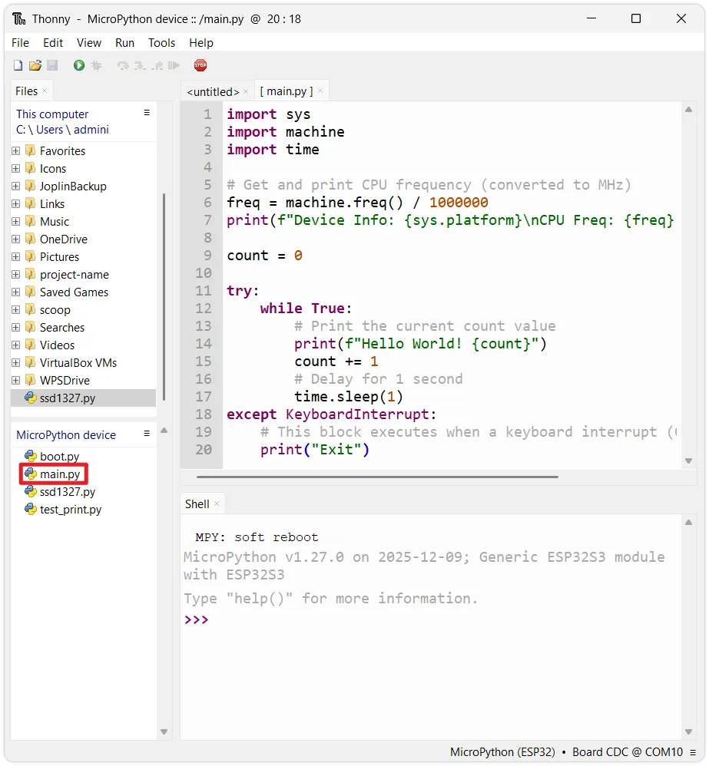Open the This computer panel menu
This screenshot has height=766, width=709.
pyautogui.click(x=147, y=113)
